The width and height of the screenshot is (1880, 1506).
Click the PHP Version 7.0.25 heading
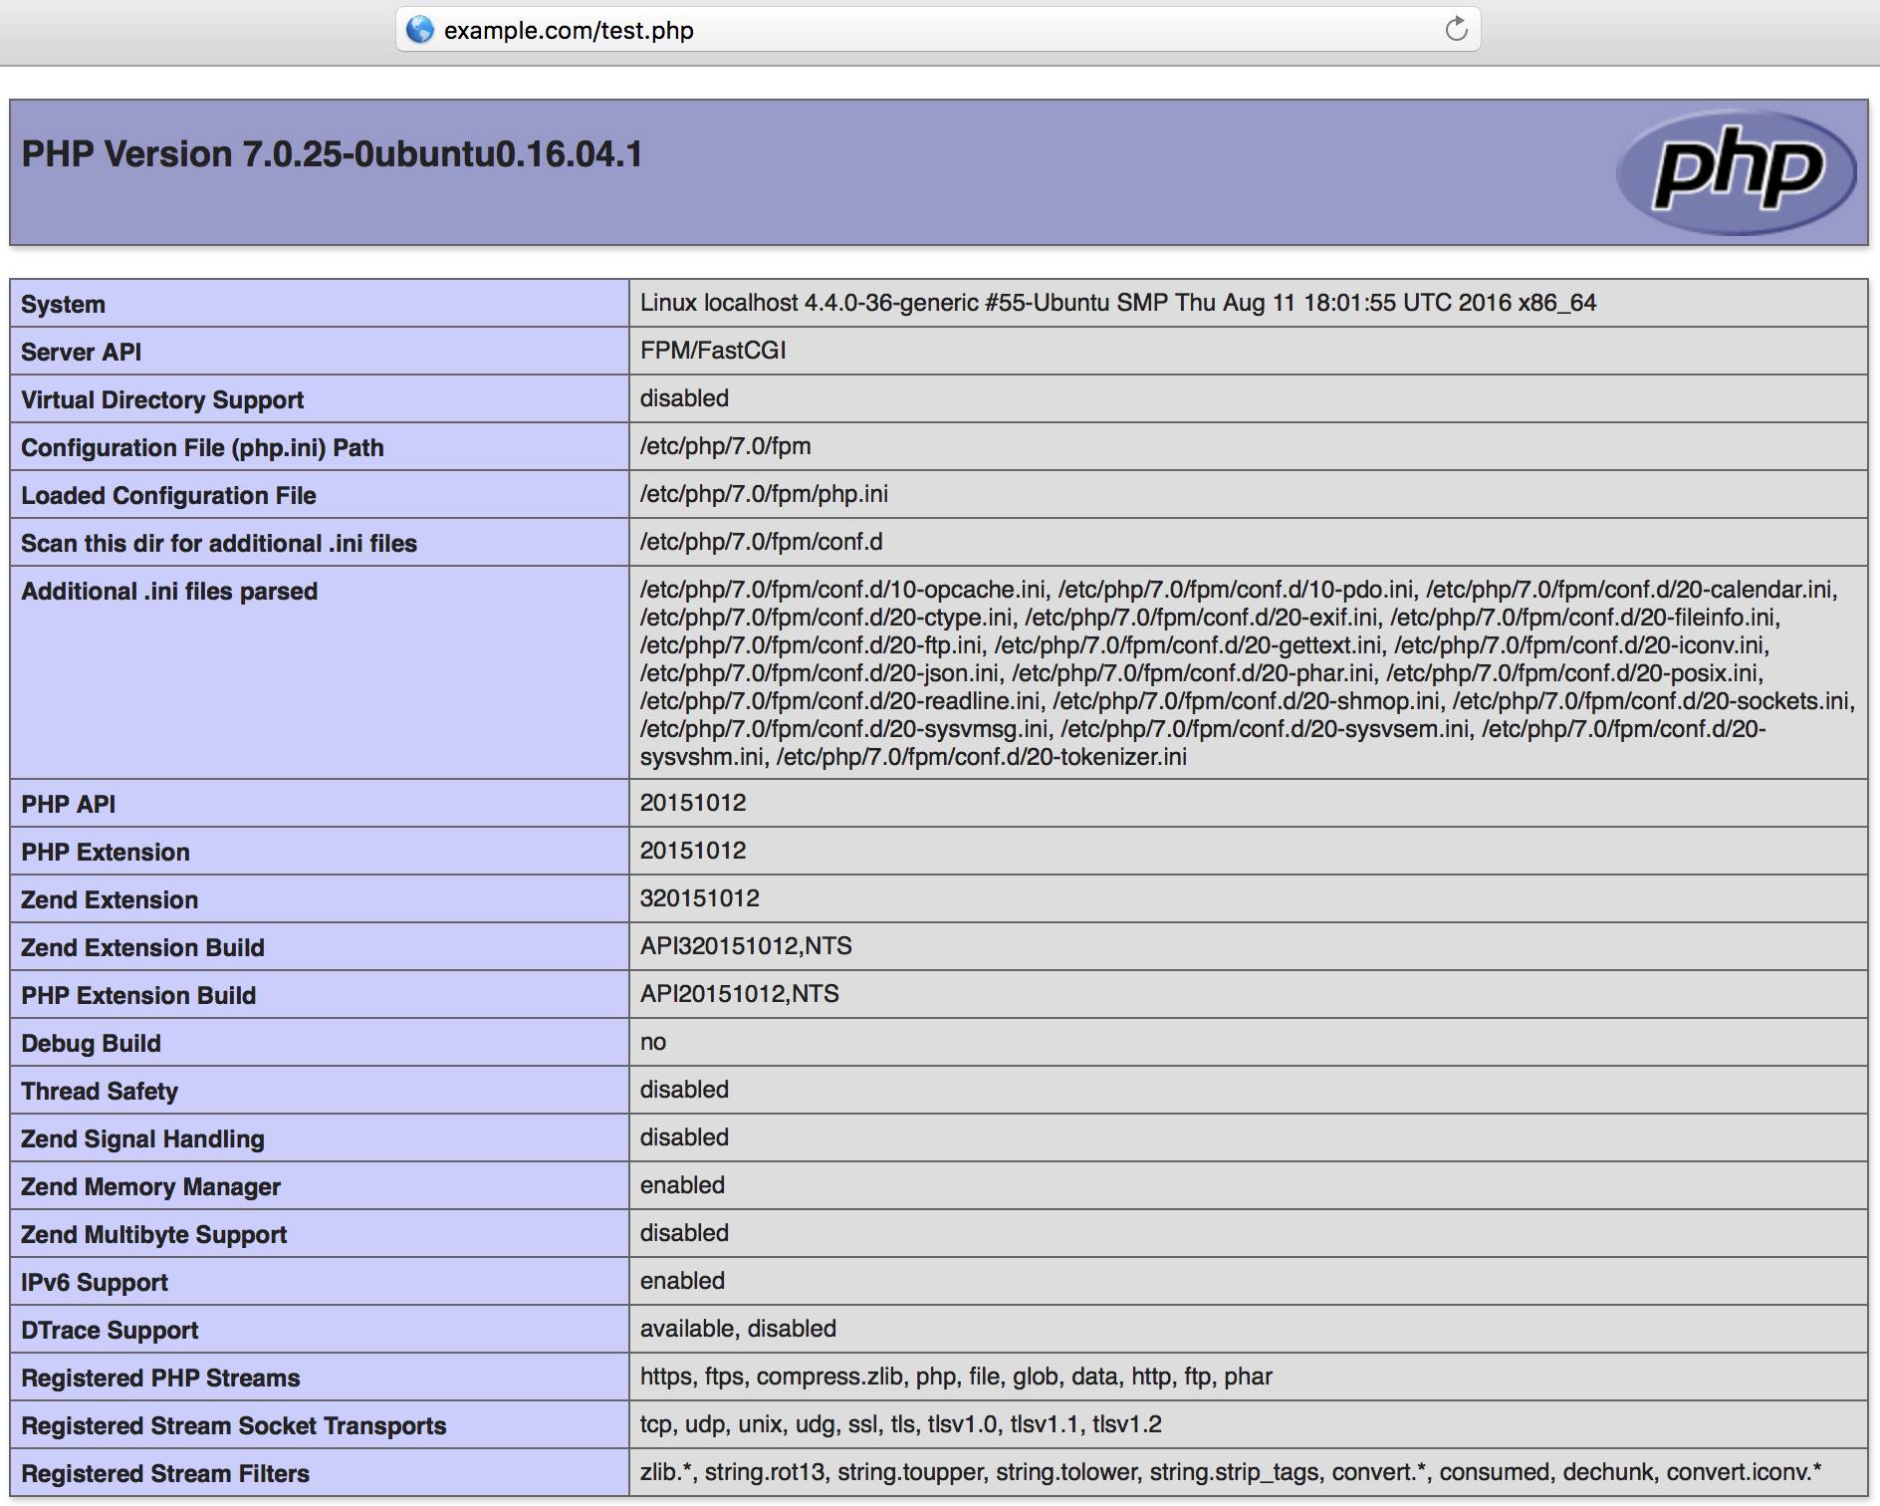pos(332,154)
